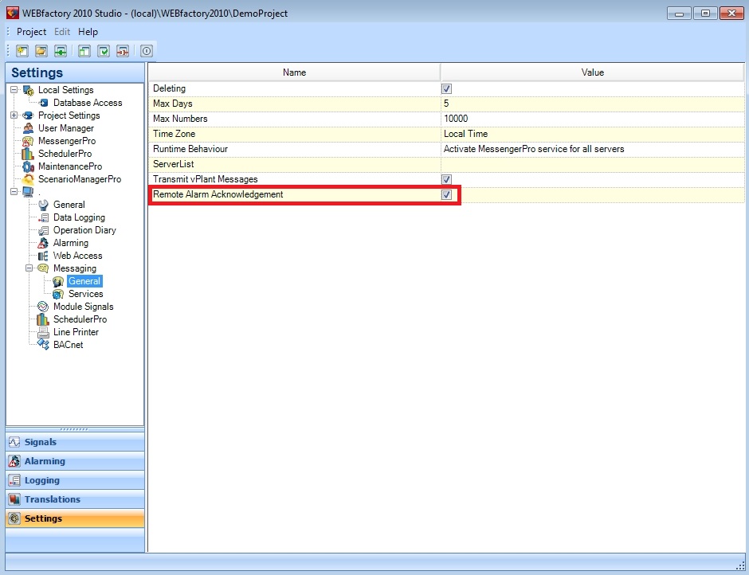Click the navigation pane splitter grip
The width and height of the screenshot is (749, 575).
75,428
